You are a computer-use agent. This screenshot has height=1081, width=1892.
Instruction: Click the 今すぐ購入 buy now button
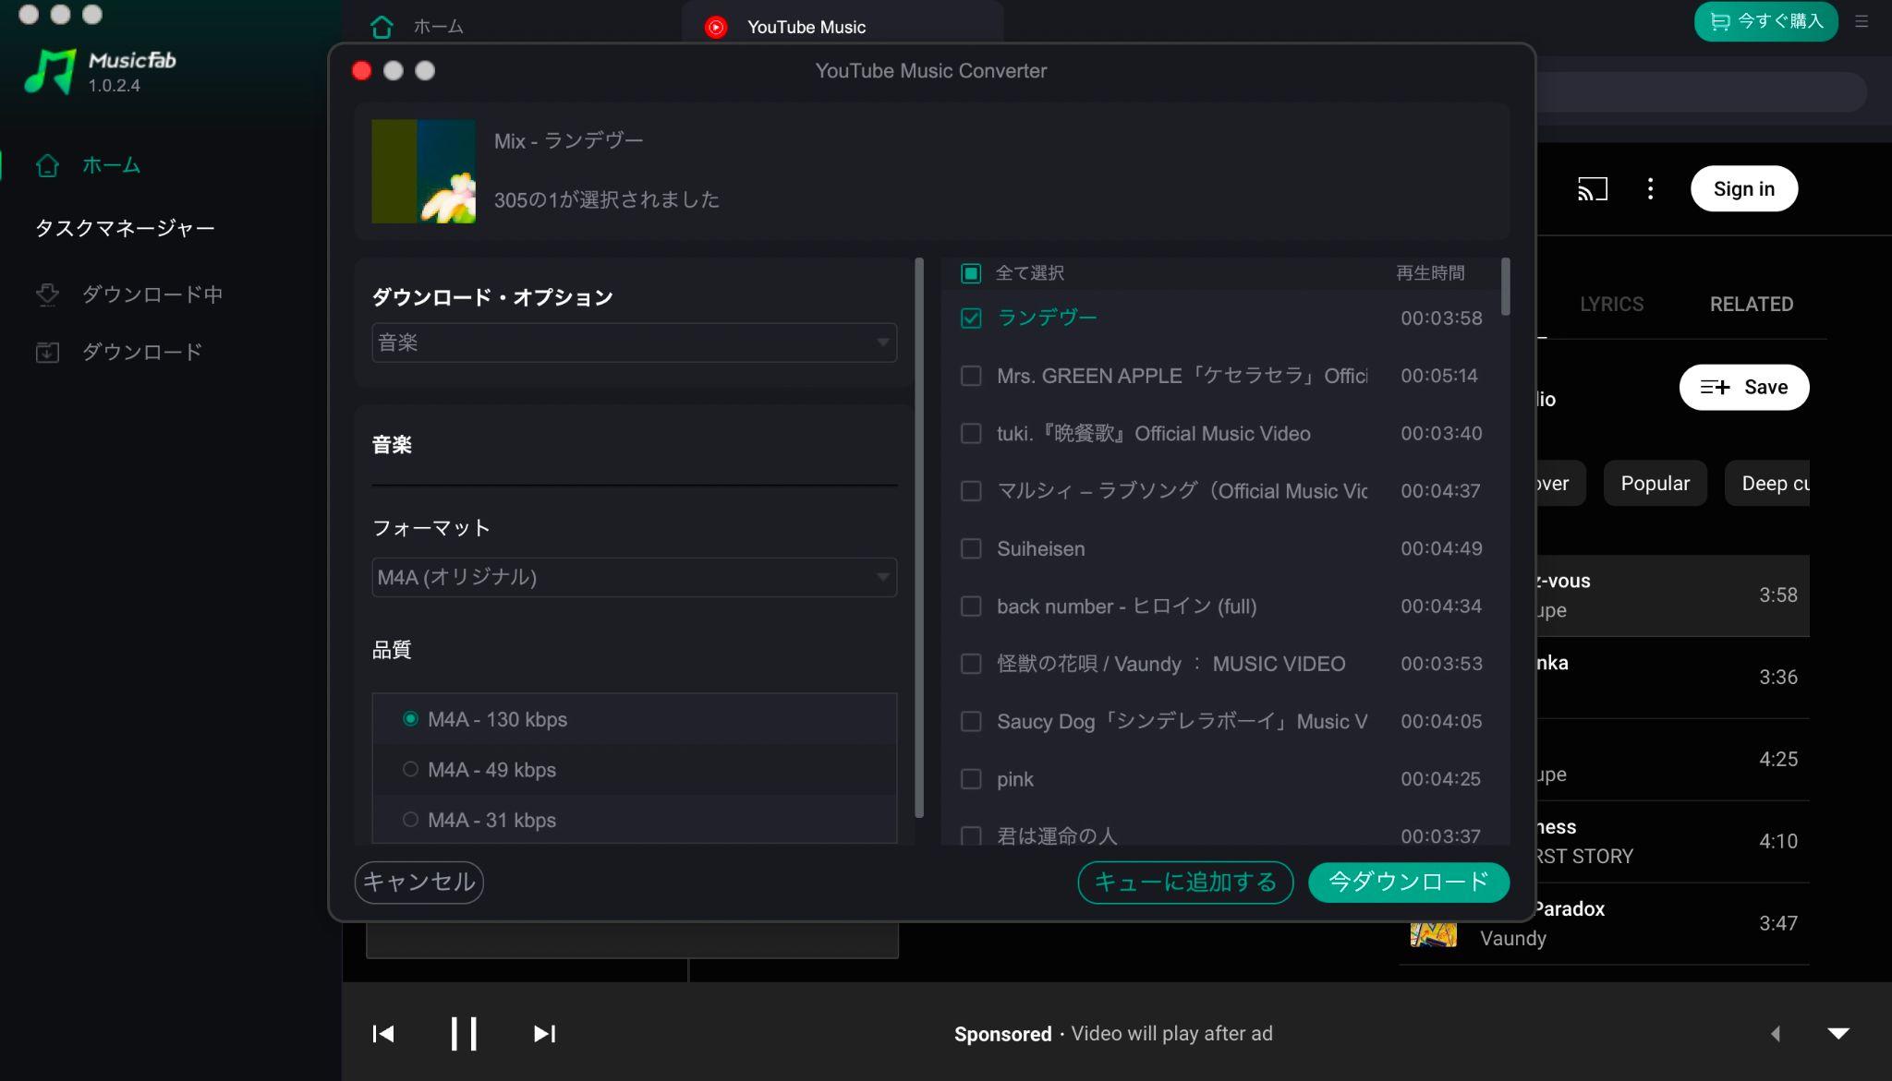(1765, 21)
